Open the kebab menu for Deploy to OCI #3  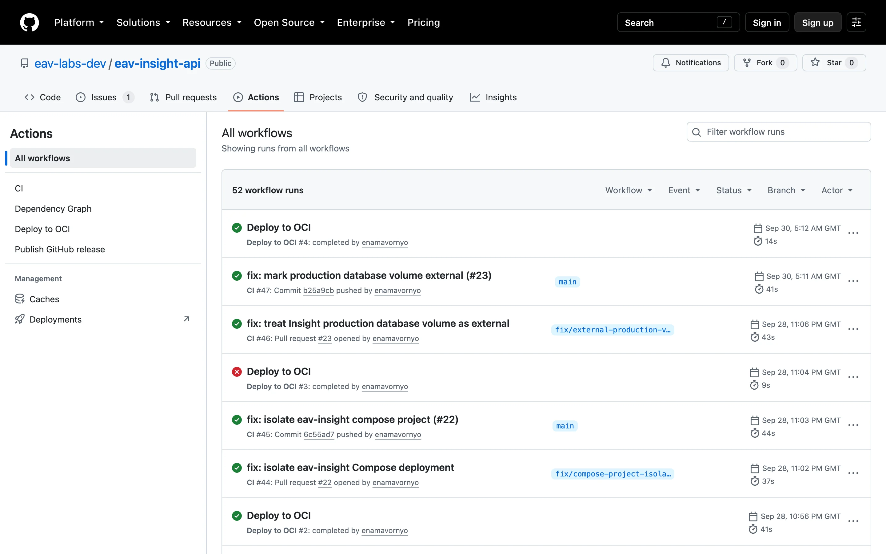(853, 377)
